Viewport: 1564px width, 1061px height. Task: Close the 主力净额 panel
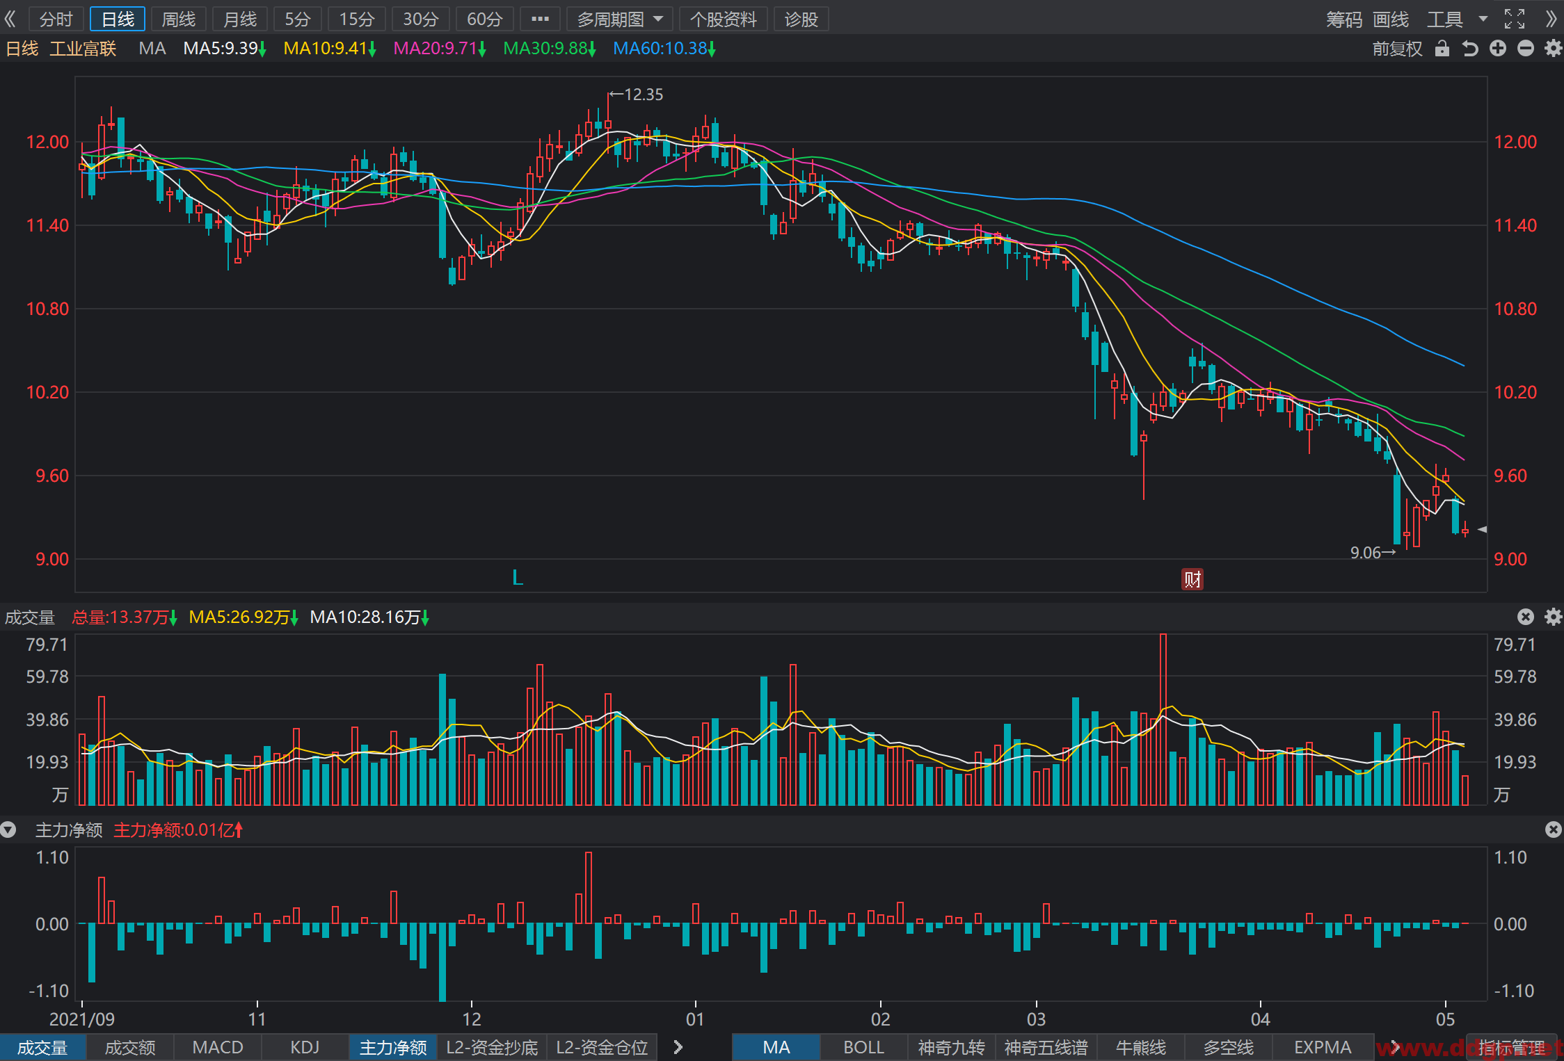1553,829
